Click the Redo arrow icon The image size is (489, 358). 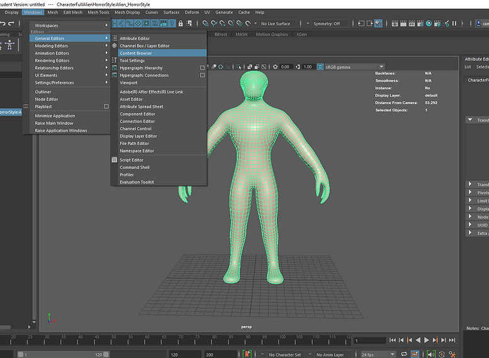[x=11, y=23]
